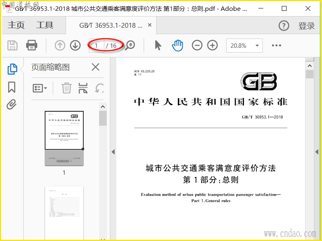
Task: Select page 1 thumbnail
Action: (x=64, y=138)
